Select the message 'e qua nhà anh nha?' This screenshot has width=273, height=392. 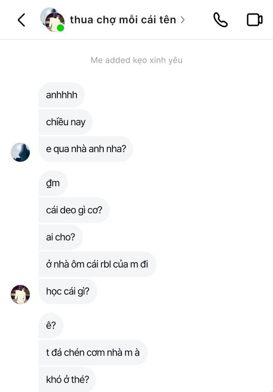point(86,149)
